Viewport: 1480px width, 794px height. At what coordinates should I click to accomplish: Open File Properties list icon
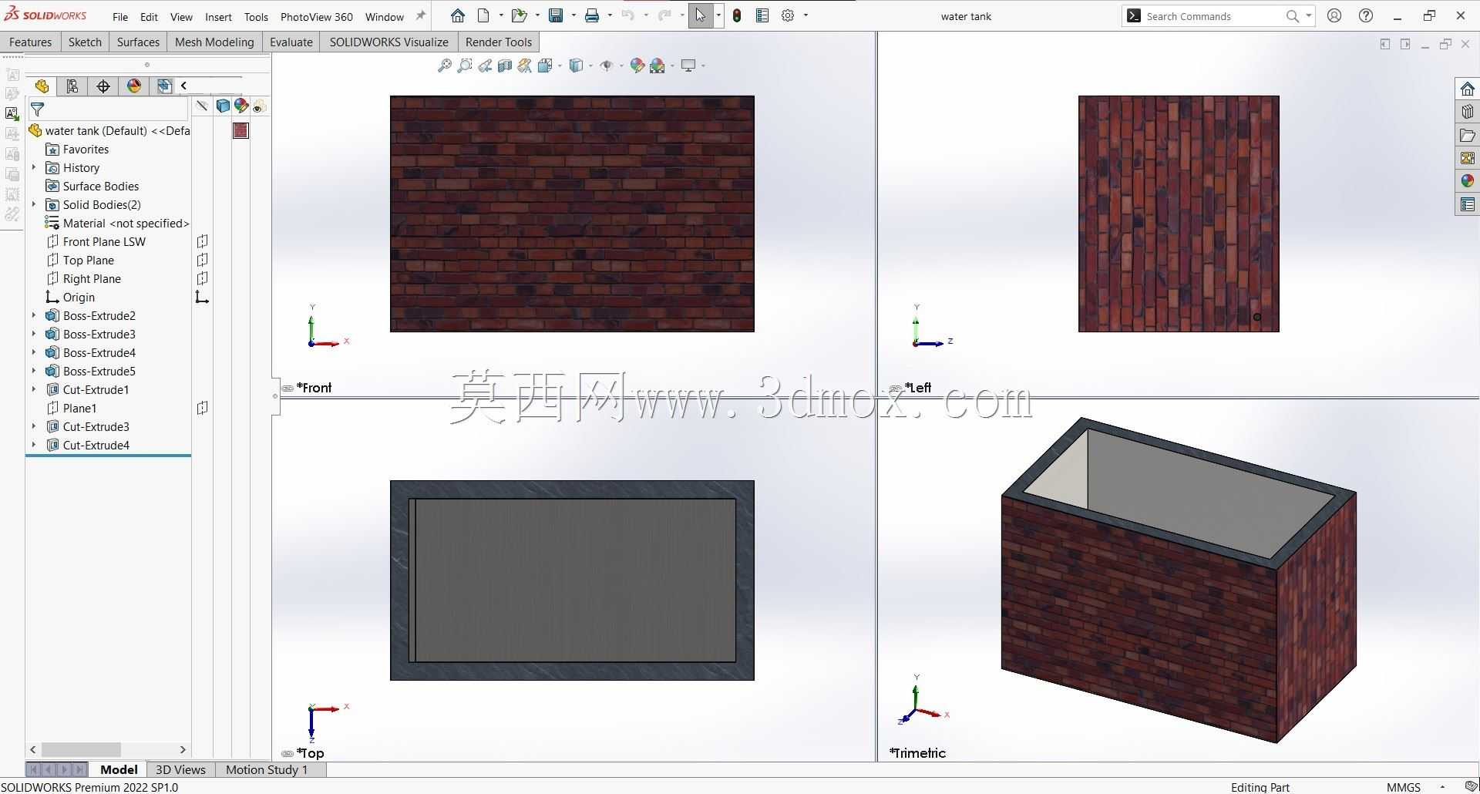(x=762, y=15)
